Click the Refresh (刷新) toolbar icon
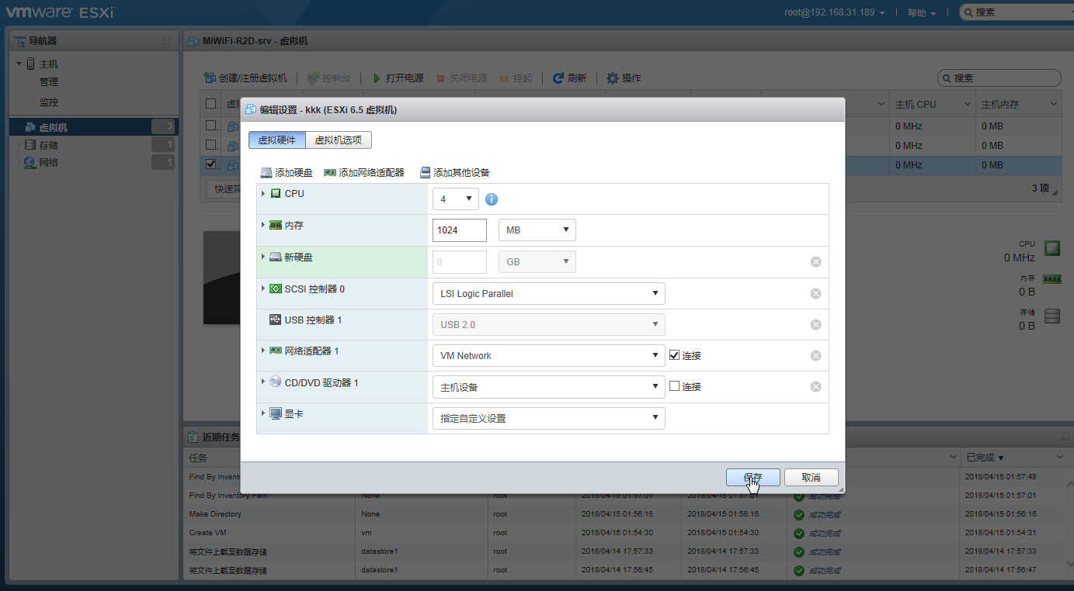 point(558,78)
